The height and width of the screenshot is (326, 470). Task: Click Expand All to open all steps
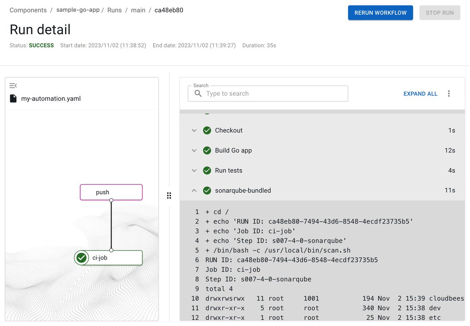(x=420, y=94)
